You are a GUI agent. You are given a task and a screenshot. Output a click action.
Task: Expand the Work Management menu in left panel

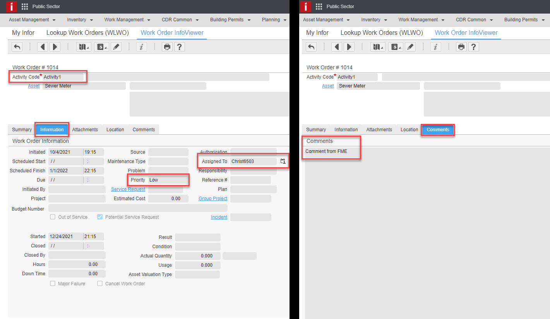click(x=127, y=20)
